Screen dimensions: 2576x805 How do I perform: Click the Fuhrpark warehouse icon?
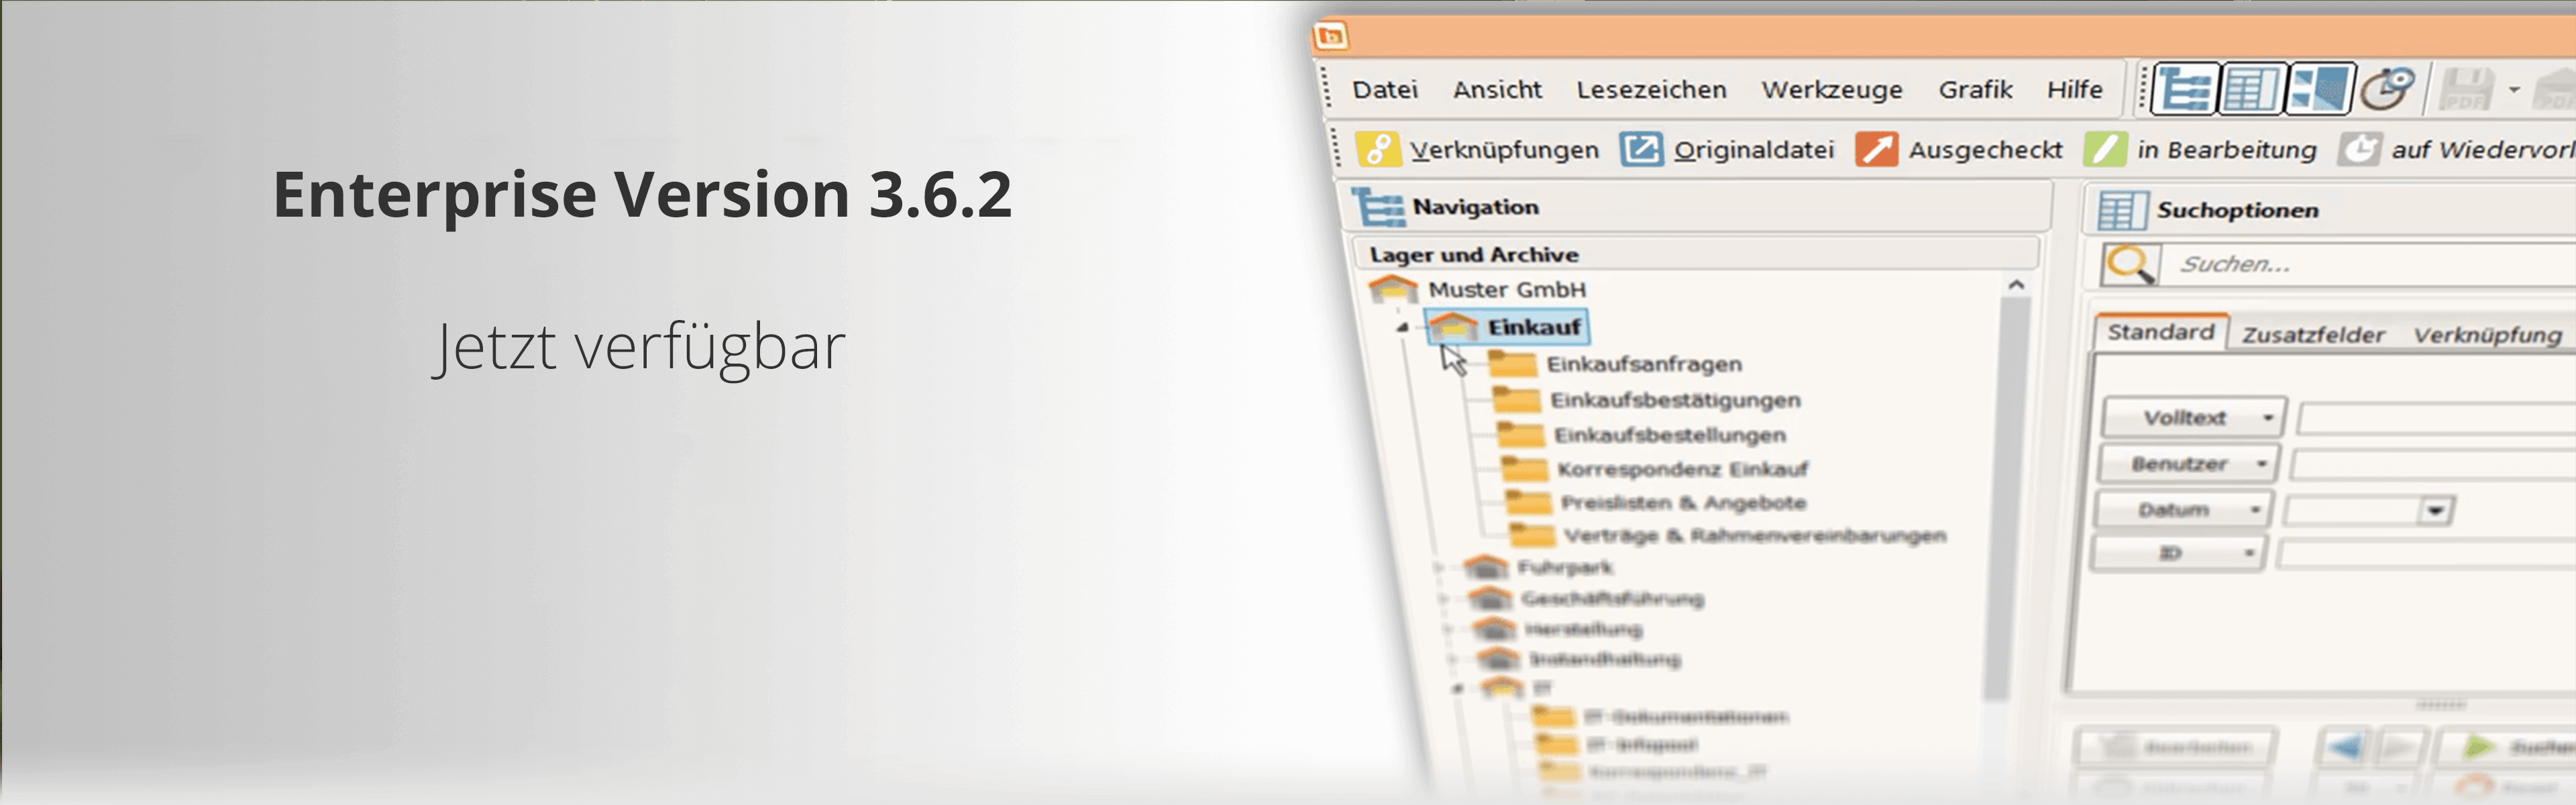click(x=1485, y=567)
